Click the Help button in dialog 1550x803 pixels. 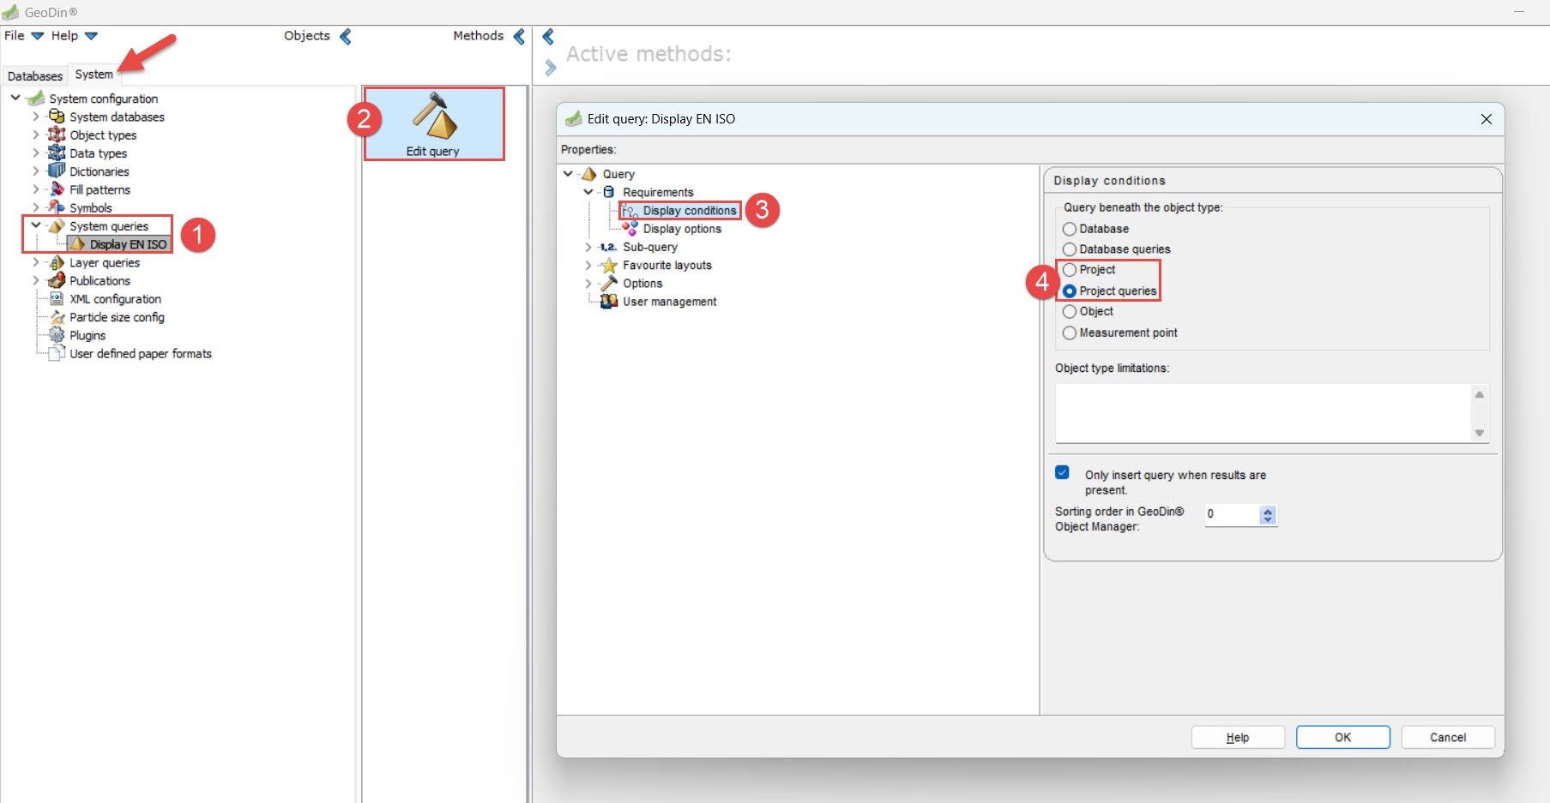(1238, 737)
